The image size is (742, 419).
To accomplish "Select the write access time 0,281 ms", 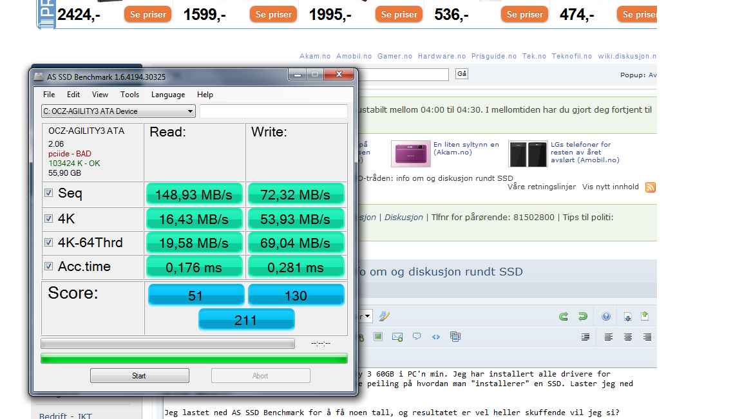I will [x=296, y=267].
